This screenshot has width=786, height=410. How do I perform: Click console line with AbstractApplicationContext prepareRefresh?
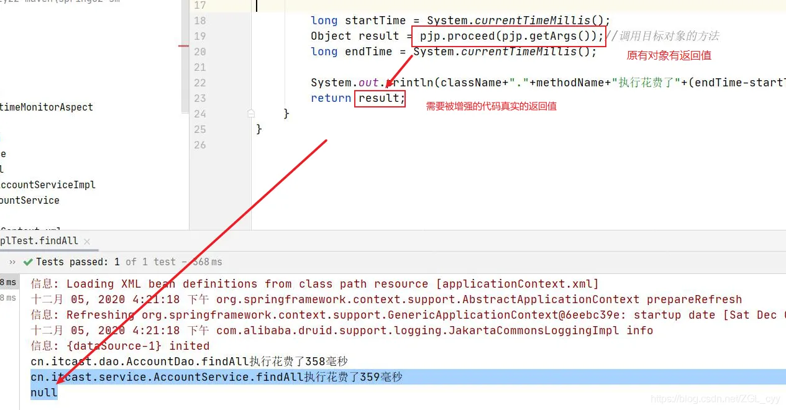[386, 299]
